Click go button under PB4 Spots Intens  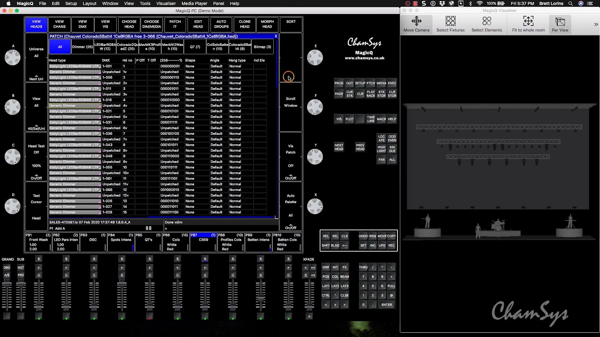click(x=121, y=267)
